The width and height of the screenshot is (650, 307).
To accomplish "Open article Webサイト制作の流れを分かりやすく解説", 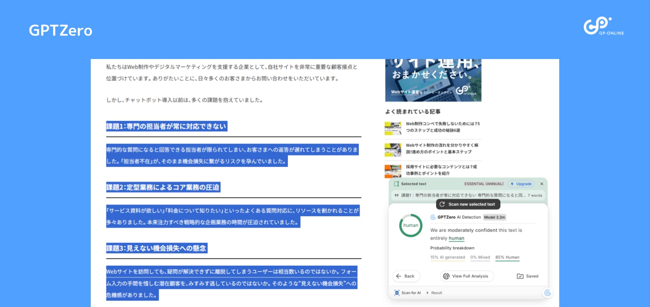I will 442,148.
